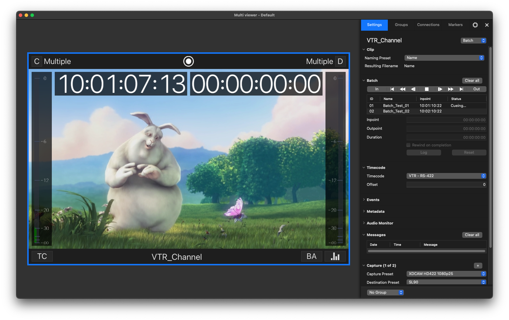This screenshot has height=320, width=509.
Task: Click the 10:01:07:13 timecode display
Action: [121, 84]
